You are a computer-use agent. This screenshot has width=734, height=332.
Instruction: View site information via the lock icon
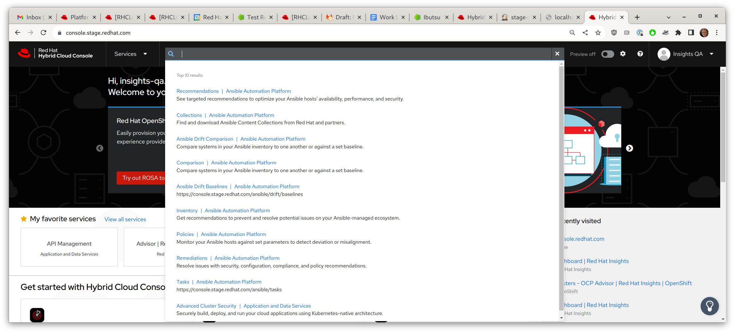(59, 33)
